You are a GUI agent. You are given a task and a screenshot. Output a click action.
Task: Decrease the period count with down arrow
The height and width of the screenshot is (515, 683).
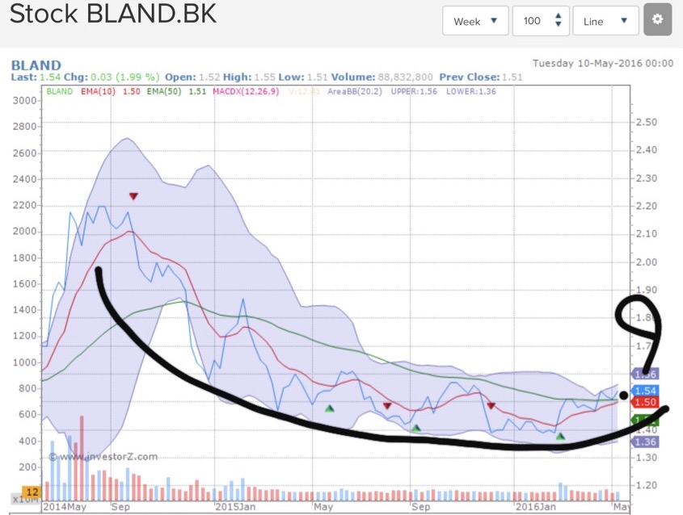pyautogui.click(x=558, y=24)
